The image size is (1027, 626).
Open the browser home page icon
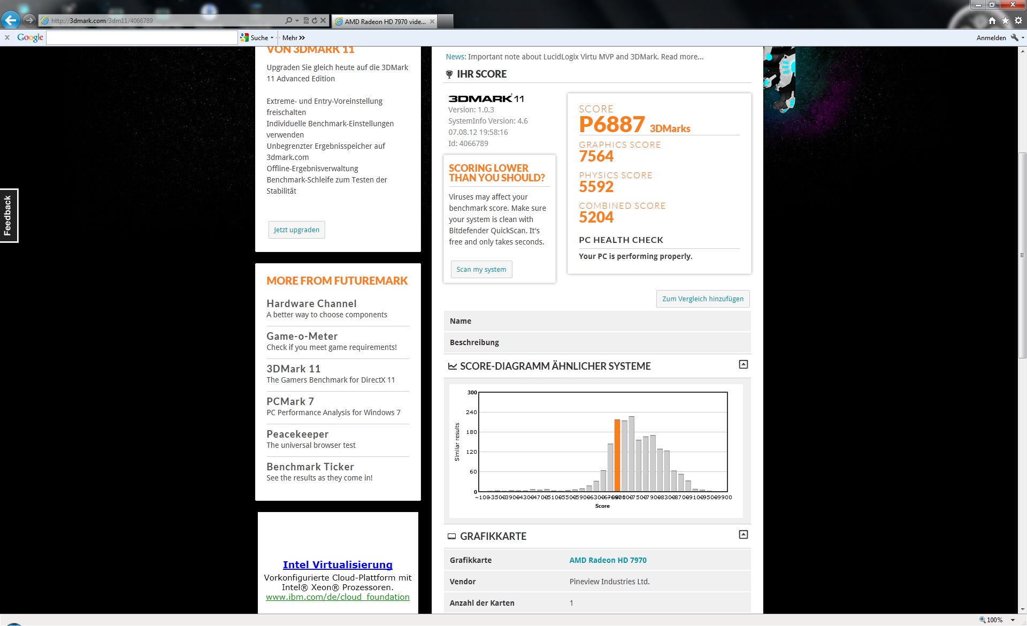click(x=992, y=20)
